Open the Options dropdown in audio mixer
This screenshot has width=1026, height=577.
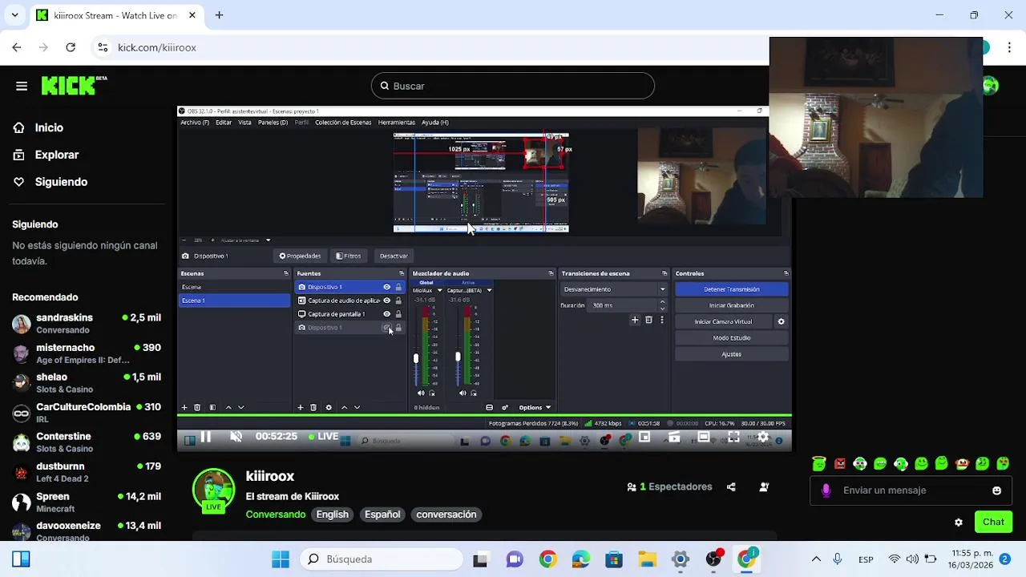click(535, 407)
